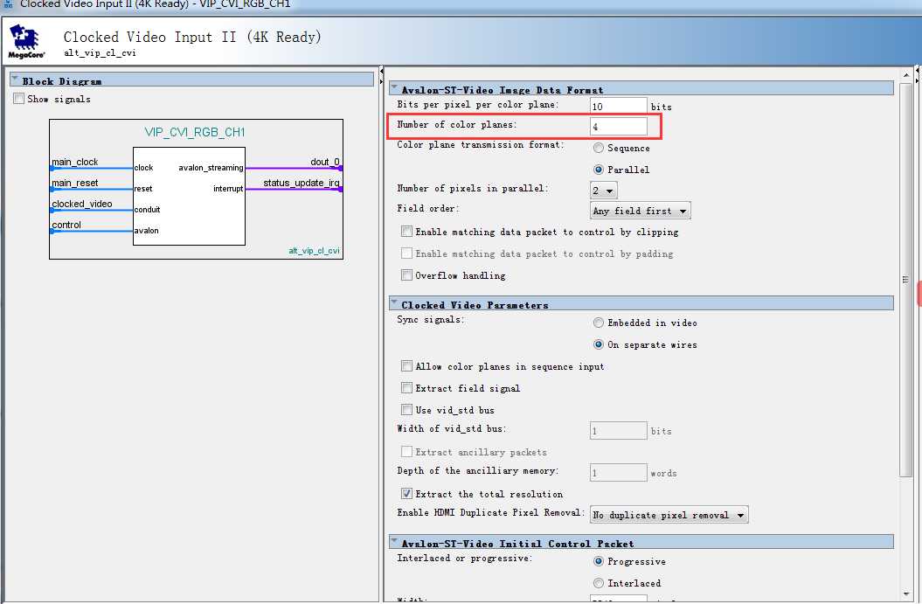Edit the Bits per pixel per color plane field
The image size is (922, 604).
(618, 107)
